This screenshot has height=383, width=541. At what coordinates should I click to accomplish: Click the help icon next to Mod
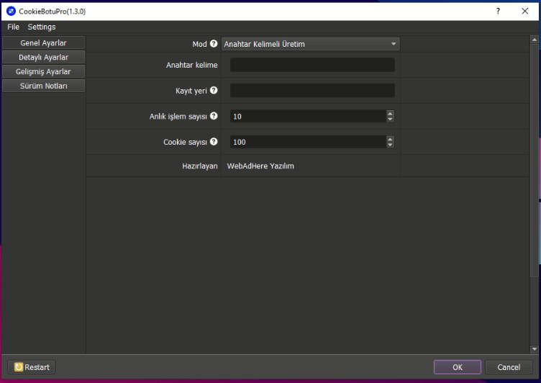coord(214,44)
